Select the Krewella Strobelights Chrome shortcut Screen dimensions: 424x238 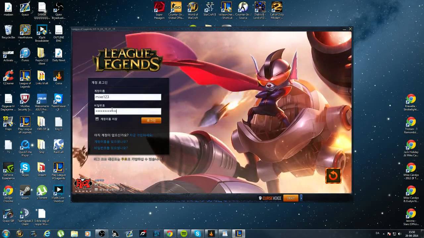tap(411, 103)
